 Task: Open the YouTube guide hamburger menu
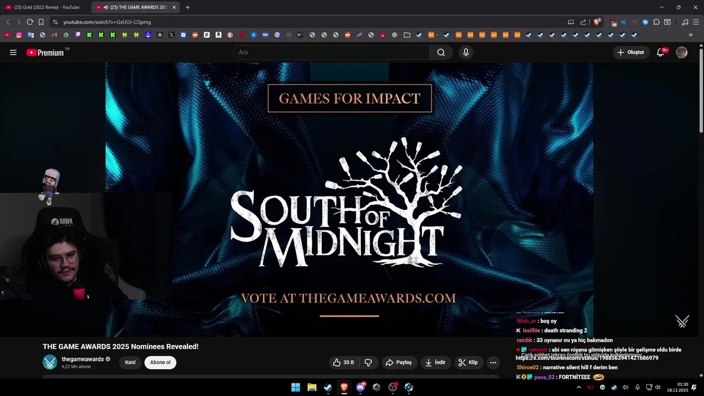[13, 52]
